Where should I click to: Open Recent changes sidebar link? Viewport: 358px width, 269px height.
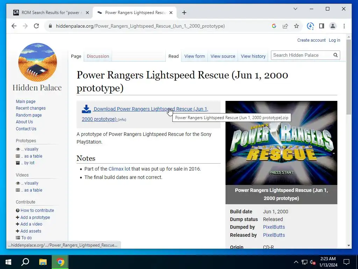click(x=31, y=108)
